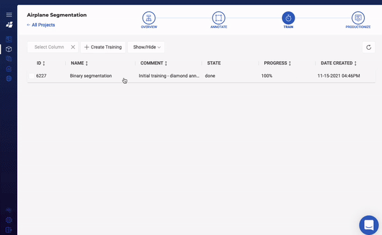Refresh the trainings table
Viewport: 382px width, 235px height.
pos(369,47)
